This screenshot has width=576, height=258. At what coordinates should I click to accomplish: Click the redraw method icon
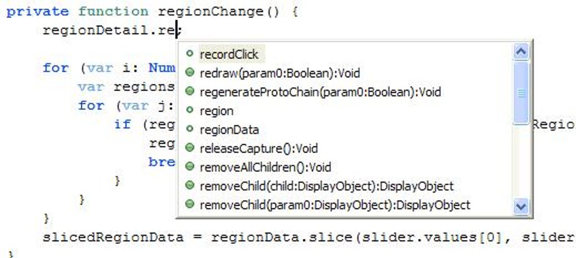point(190,73)
